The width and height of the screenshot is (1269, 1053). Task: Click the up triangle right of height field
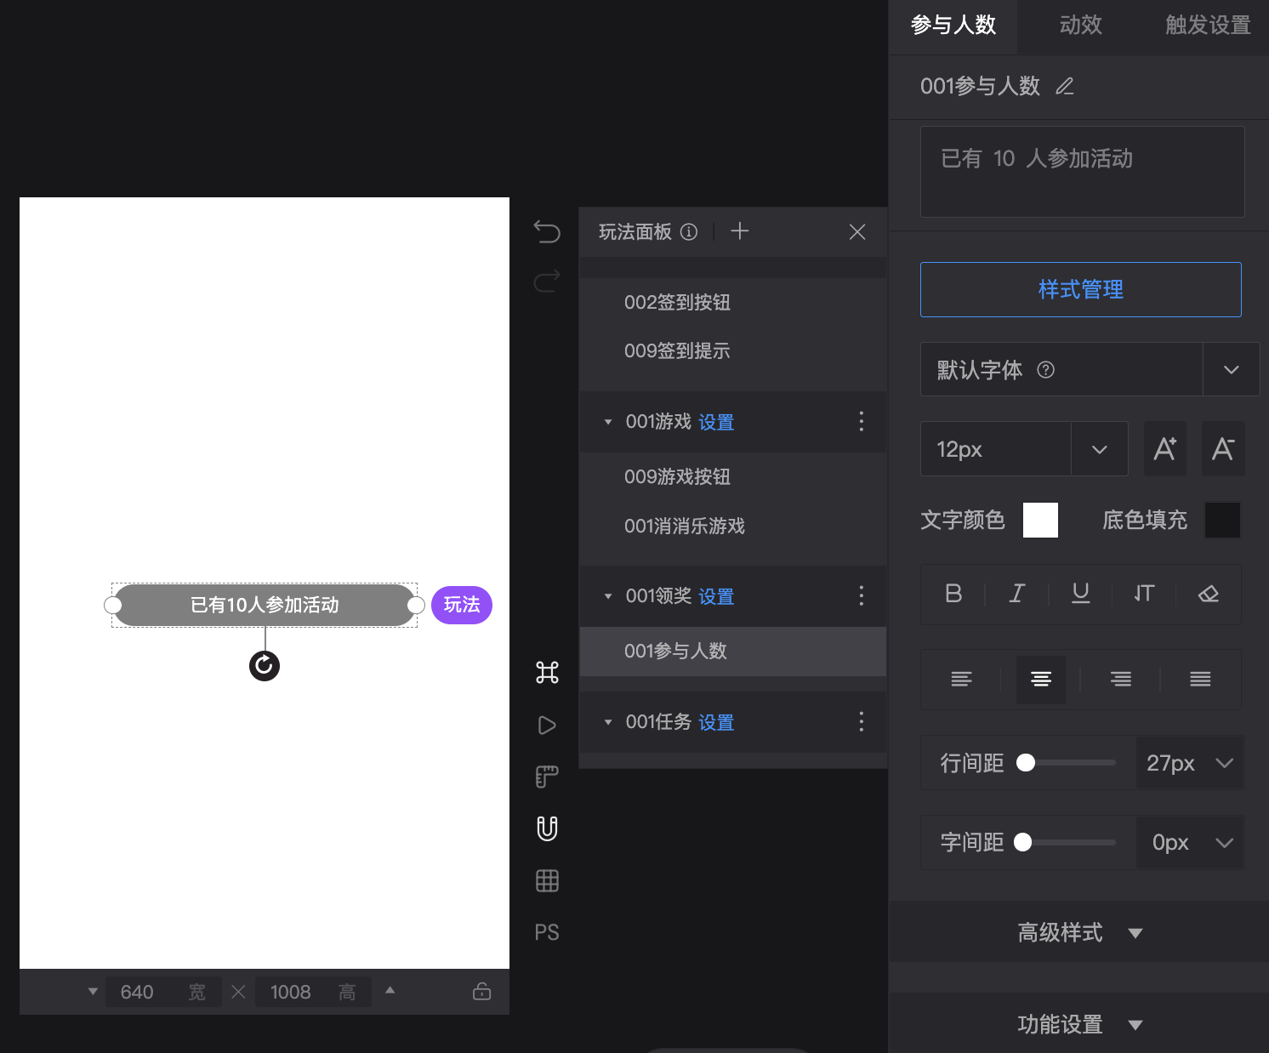click(390, 990)
